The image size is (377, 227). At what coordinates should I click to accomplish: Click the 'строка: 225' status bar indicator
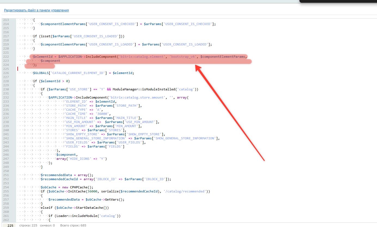pyautogui.click(x=28, y=225)
